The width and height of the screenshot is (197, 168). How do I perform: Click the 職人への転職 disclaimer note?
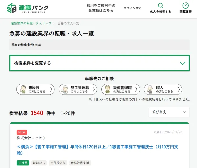click(x=140, y=99)
